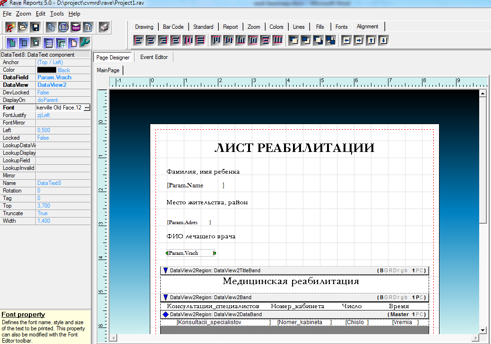
Task: Open preferences with the wrench icon
Action: click(x=85, y=43)
